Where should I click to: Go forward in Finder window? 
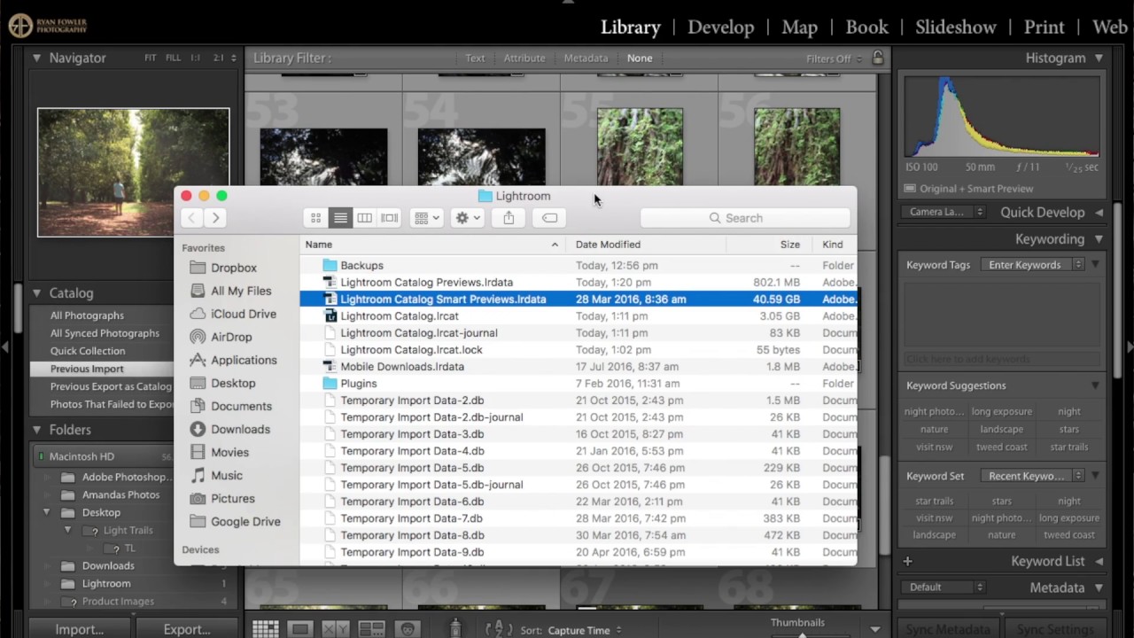point(215,218)
